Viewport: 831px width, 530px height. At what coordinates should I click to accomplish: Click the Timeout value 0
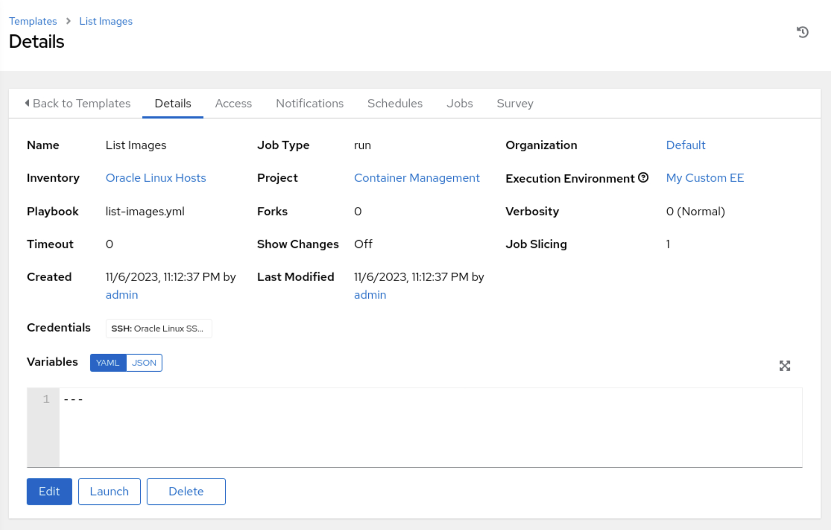[110, 244]
